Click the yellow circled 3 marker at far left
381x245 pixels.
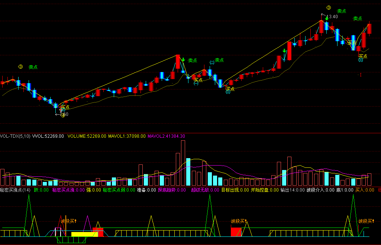click(21, 67)
